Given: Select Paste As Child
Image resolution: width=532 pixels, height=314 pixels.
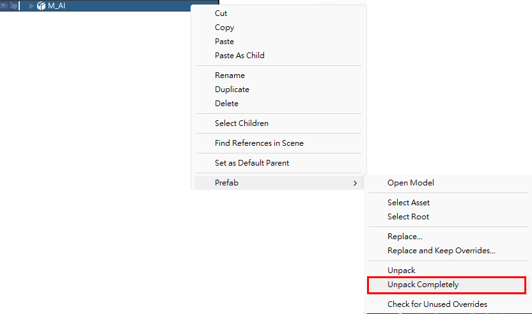Looking at the screenshot, I should (x=240, y=56).
